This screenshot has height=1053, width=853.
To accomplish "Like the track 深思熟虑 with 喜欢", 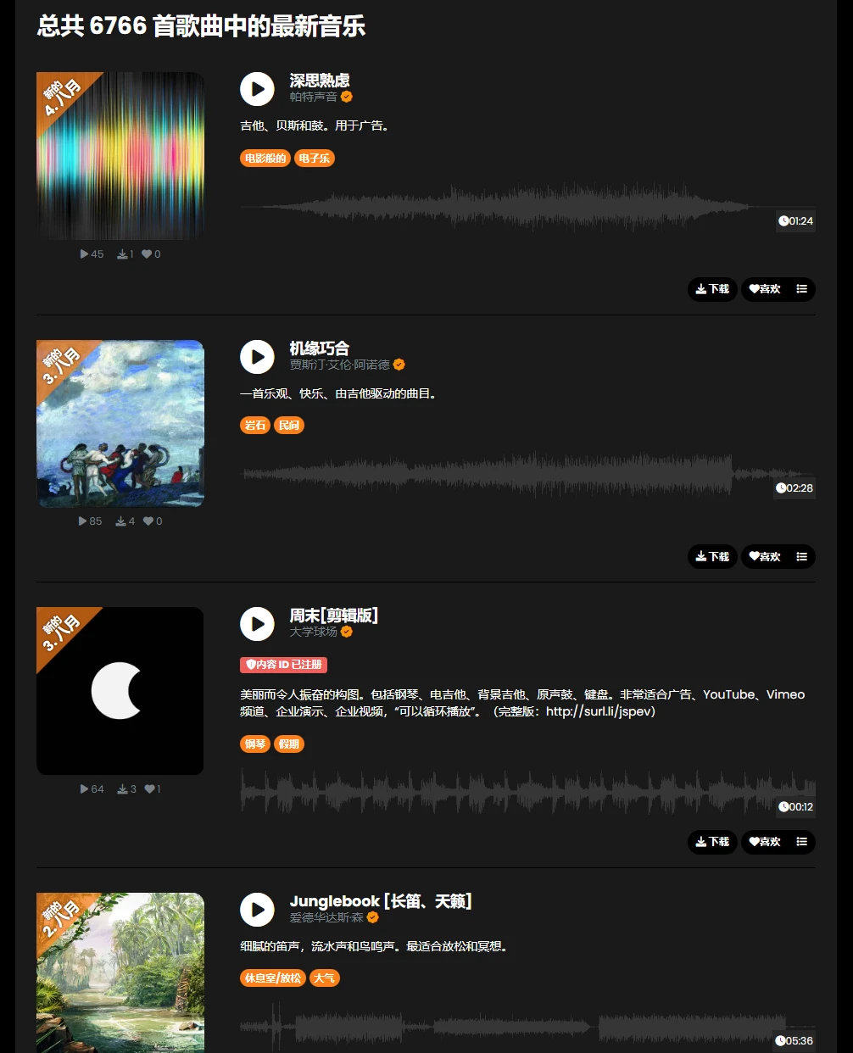I will 765,289.
